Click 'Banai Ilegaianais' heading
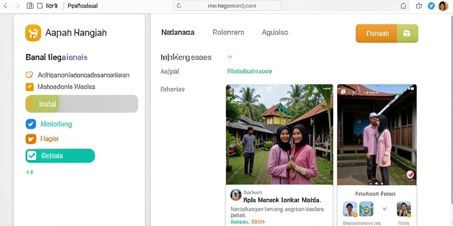 [x=57, y=57]
